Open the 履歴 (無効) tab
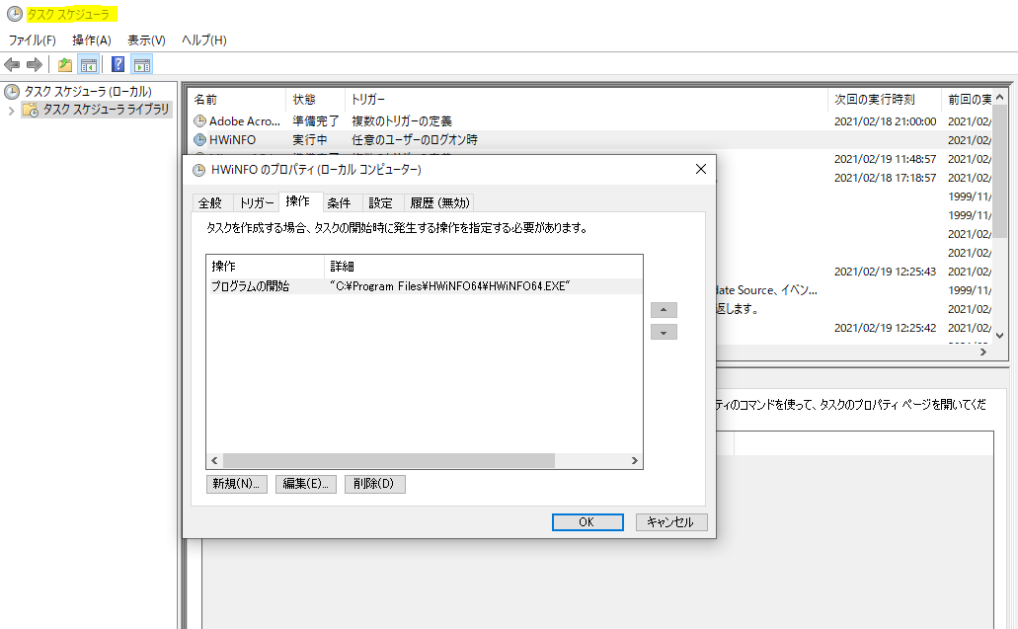The height and width of the screenshot is (629, 1018). coord(439,203)
